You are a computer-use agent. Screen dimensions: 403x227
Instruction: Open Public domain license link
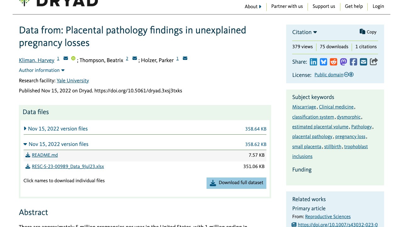click(x=329, y=75)
